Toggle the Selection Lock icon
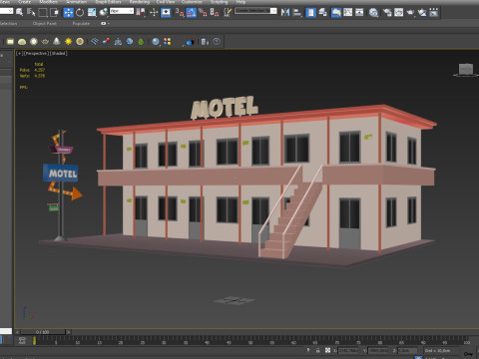This screenshot has width=479, height=359. [317, 350]
